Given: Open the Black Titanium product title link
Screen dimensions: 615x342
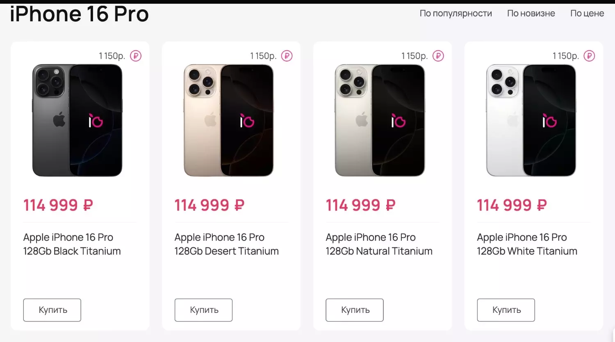Looking at the screenshot, I should pos(72,244).
